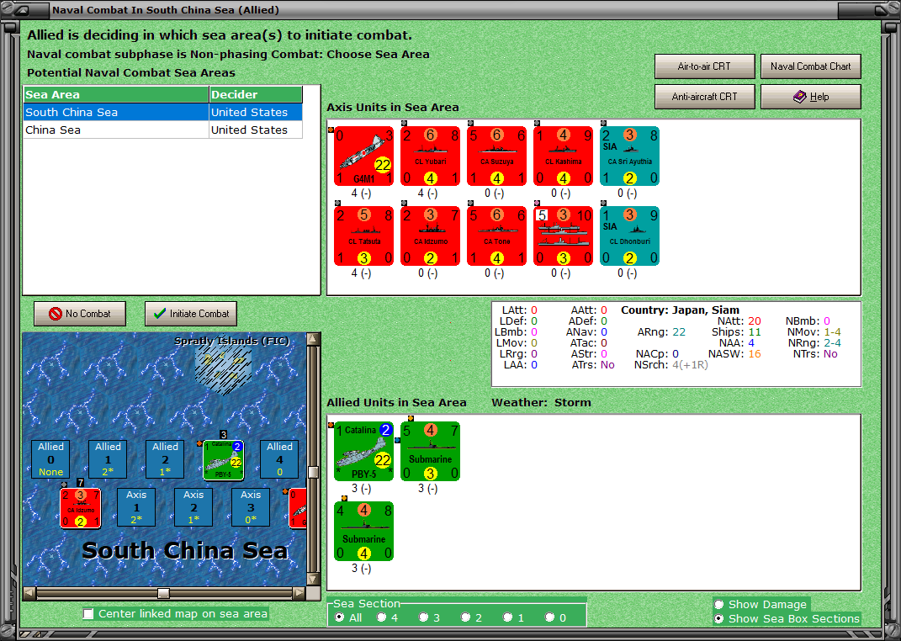Click the ARng value 22
901x641 pixels.
(679, 332)
